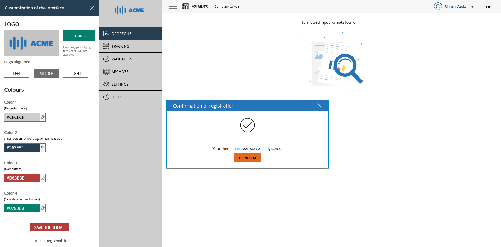Click the VALIDATION checkmark icon
501x247 pixels.
106,59
